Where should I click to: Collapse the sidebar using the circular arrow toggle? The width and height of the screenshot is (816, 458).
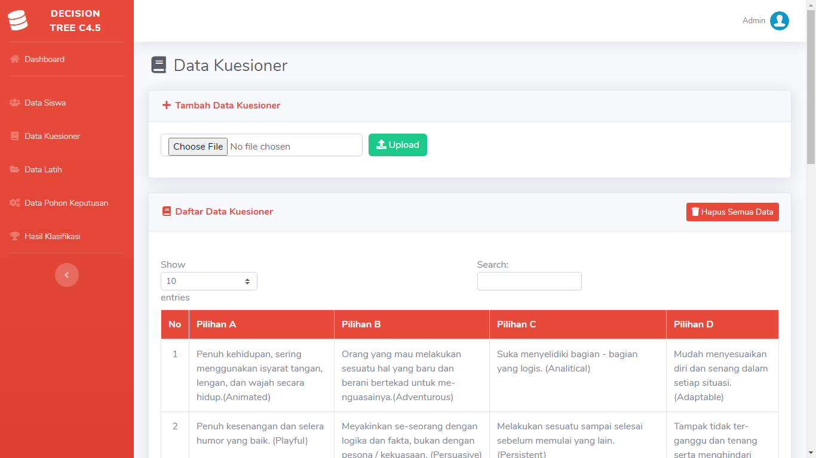(x=67, y=275)
